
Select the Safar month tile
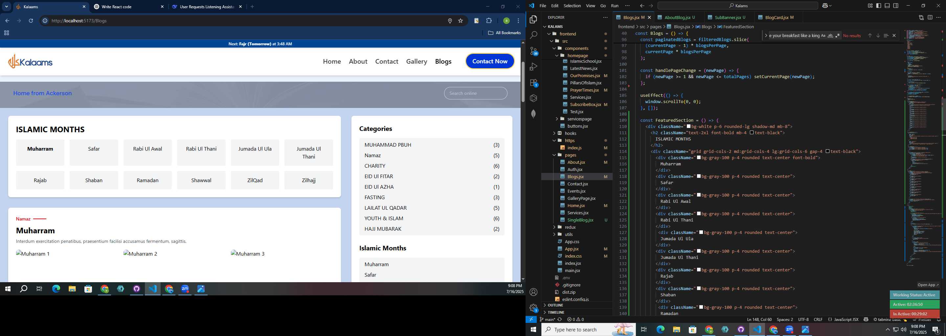[94, 153]
